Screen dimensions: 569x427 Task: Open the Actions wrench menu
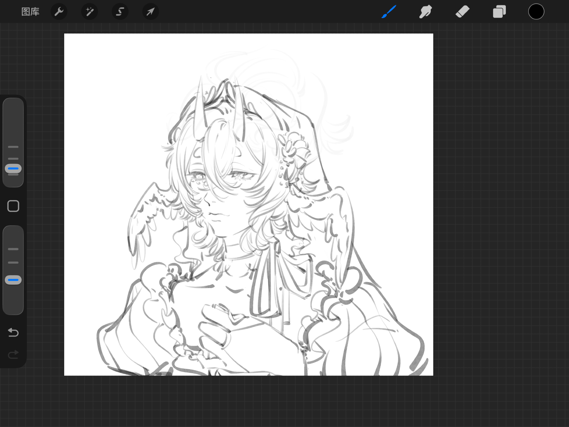click(x=59, y=12)
